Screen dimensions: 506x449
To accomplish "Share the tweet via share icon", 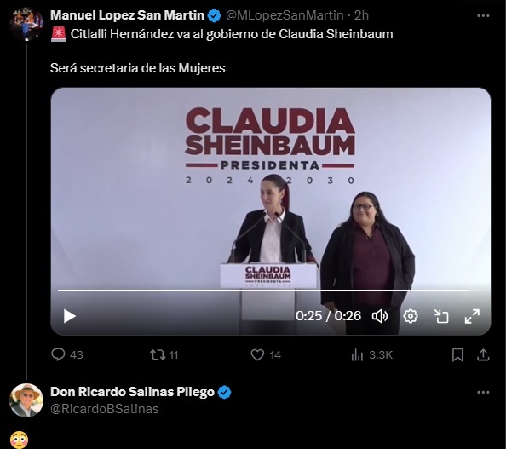I will click(483, 355).
